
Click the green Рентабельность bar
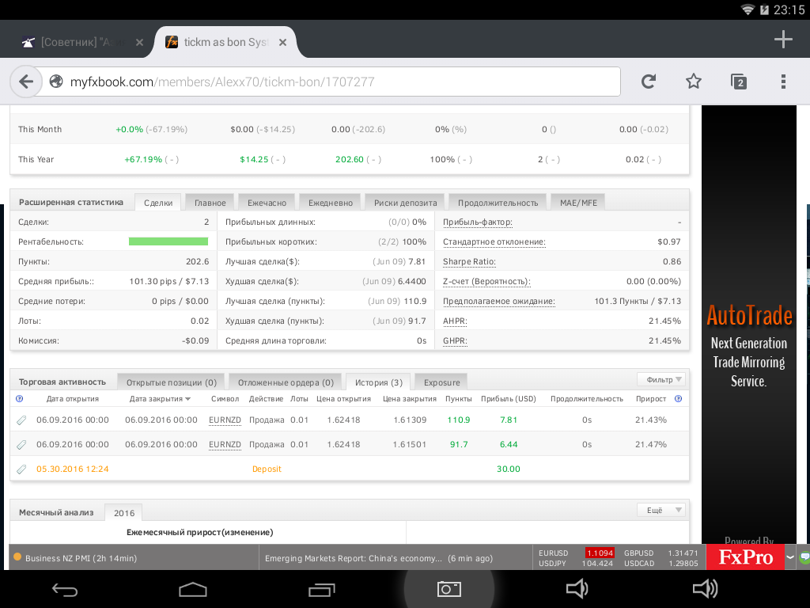[168, 241]
